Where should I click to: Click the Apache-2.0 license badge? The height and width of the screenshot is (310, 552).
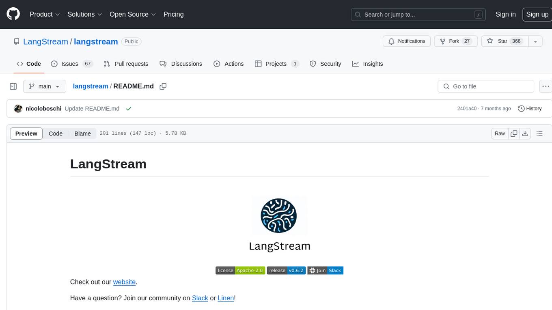[240, 271]
